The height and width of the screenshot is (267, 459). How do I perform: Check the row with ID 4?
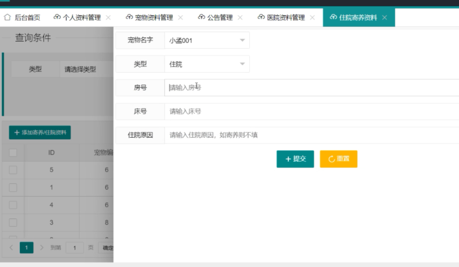13,205
